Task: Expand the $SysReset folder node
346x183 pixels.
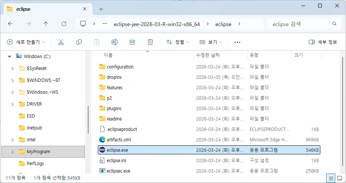Action: [x=12, y=68]
